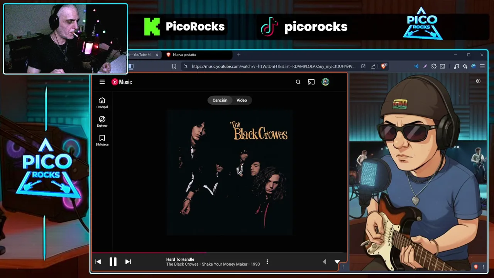Go back to the previous track
This screenshot has width=494, height=278.
click(98, 262)
